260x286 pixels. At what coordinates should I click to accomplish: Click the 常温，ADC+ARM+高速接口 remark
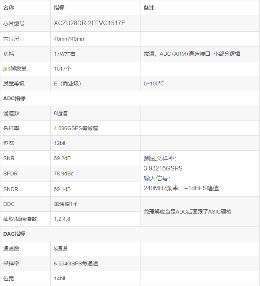click(192, 54)
